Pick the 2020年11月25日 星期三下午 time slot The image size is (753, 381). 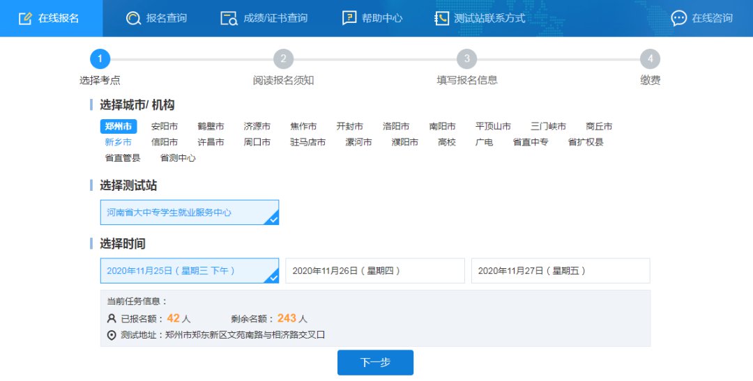[x=189, y=271]
